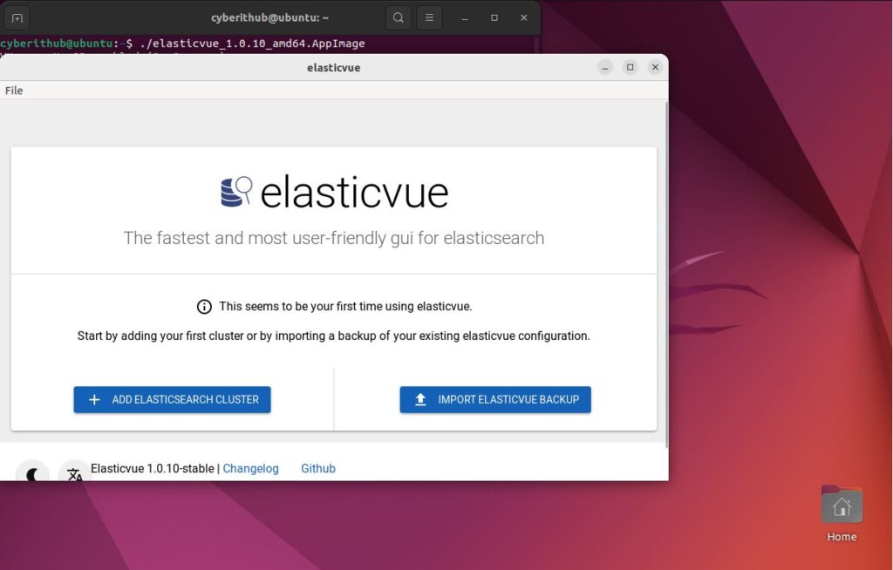Image resolution: width=893 pixels, height=570 pixels.
Task: Click the terminal search icon
Action: (x=397, y=17)
